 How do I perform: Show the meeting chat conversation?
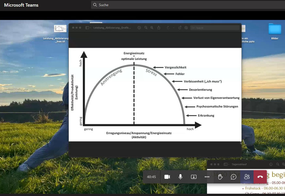click(x=233, y=177)
